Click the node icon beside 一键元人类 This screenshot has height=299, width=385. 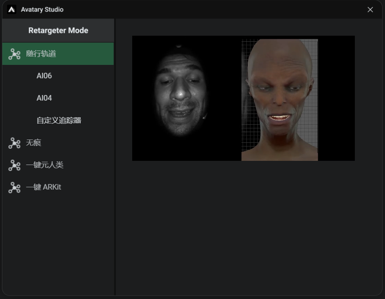(14, 165)
